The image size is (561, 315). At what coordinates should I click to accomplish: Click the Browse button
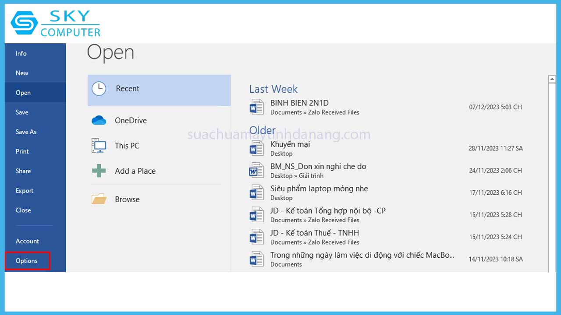pos(159,199)
